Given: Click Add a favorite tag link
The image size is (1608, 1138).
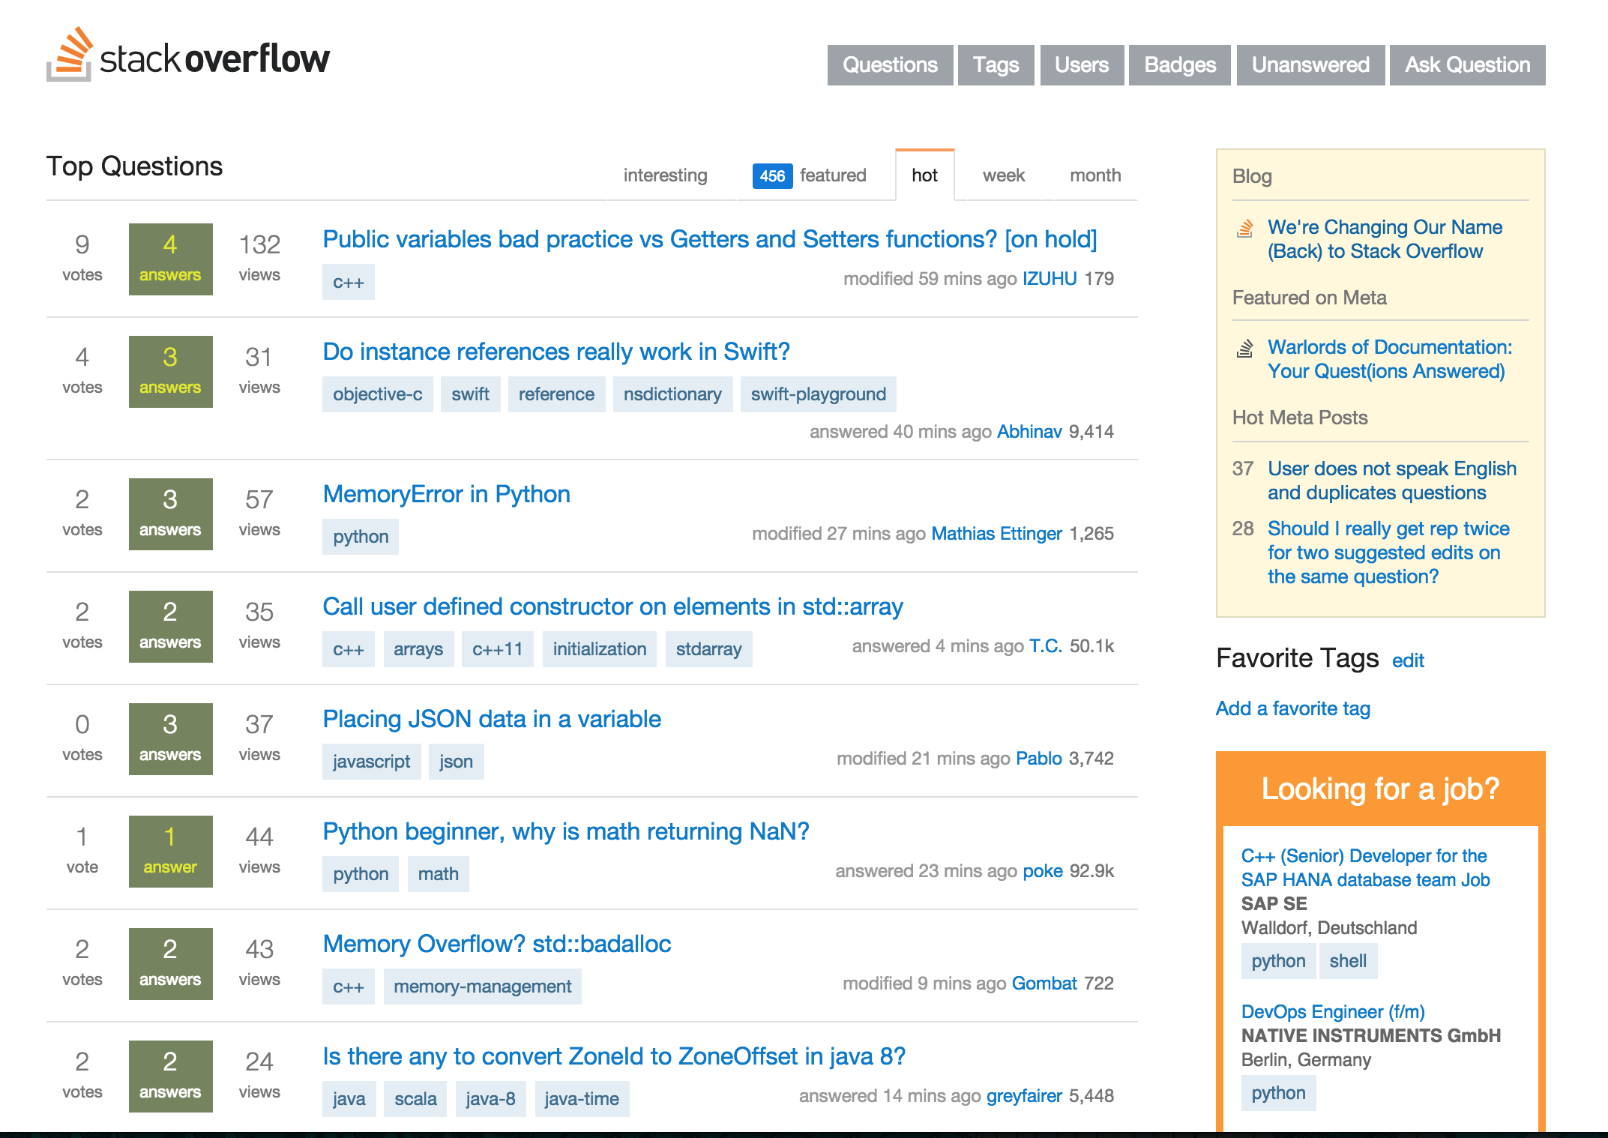Looking at the screenshot, I should click(x=1292, y=708).
